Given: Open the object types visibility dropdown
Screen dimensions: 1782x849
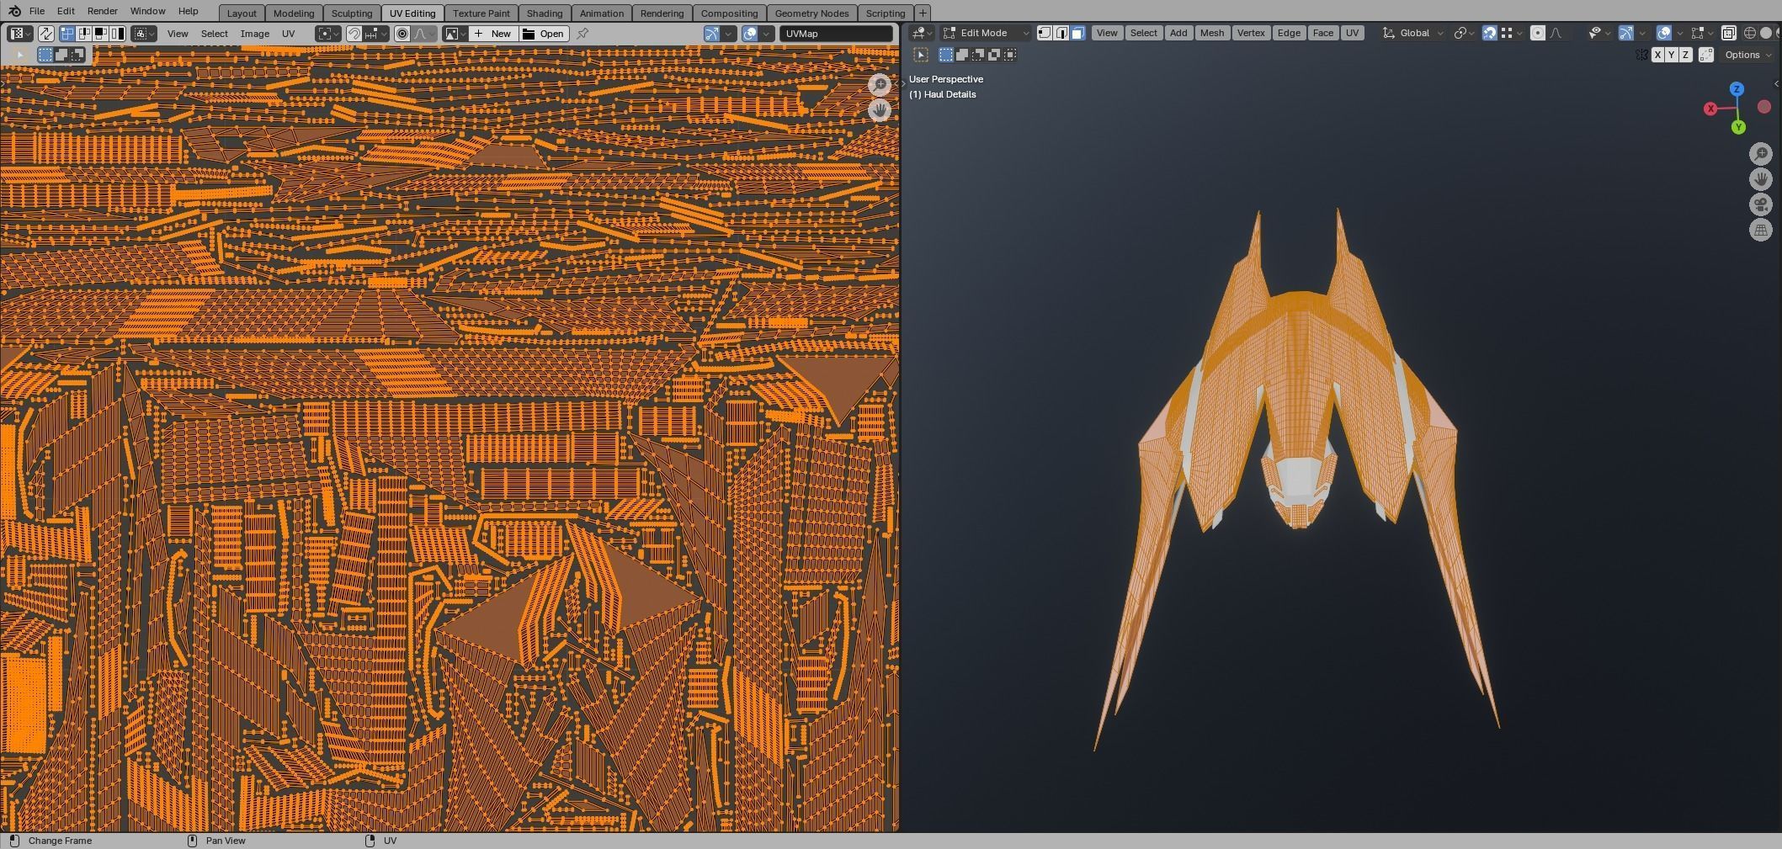Looking at the screenshot, I should tap(1598, 33).
